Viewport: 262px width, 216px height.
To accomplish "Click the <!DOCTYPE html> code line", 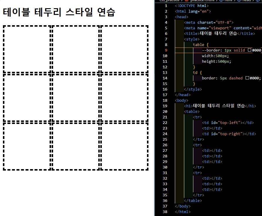I will [192, 6].
